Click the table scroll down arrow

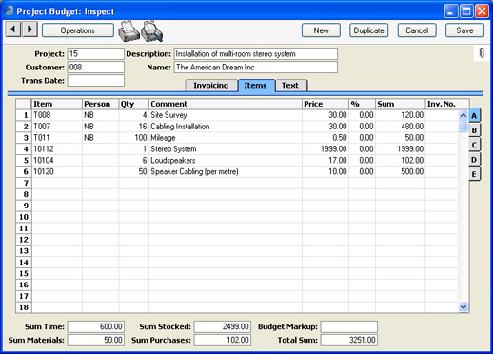463,307
